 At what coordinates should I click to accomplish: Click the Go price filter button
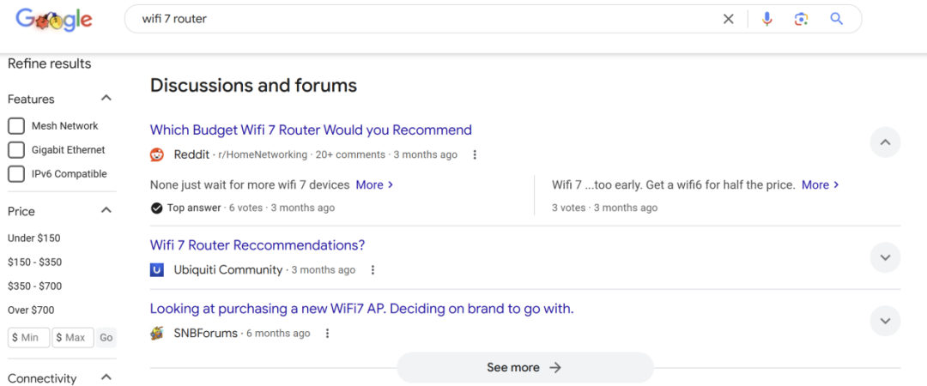click(x=106, y=337)
